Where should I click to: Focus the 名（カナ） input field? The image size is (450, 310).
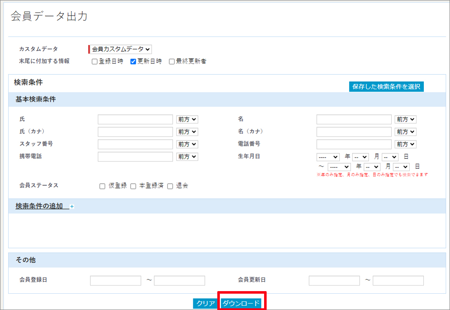pos(354,132)
